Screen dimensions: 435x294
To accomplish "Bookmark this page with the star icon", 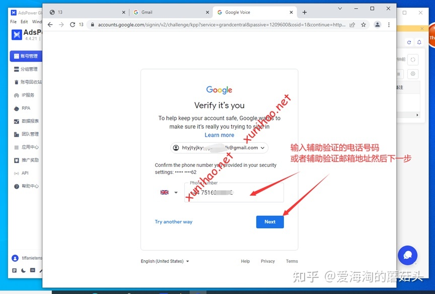I will 364,25.
